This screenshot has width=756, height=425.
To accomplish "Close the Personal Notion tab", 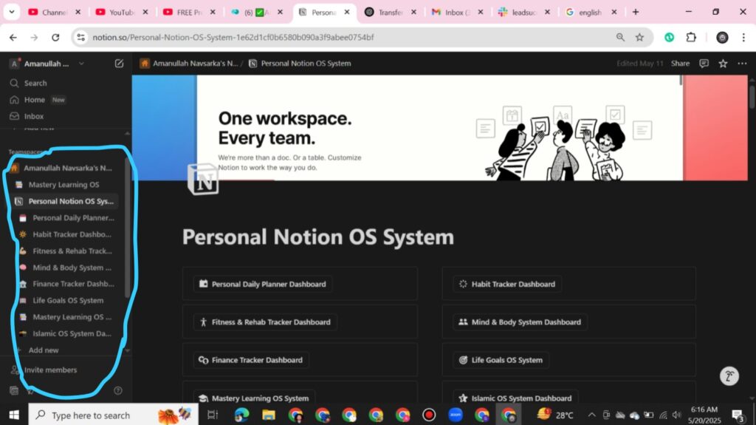I will 347,12.
